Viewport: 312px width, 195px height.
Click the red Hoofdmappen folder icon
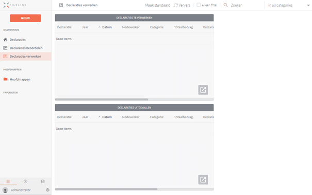(5, 79)
